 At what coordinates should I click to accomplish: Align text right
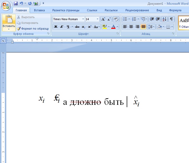point(137,26)
